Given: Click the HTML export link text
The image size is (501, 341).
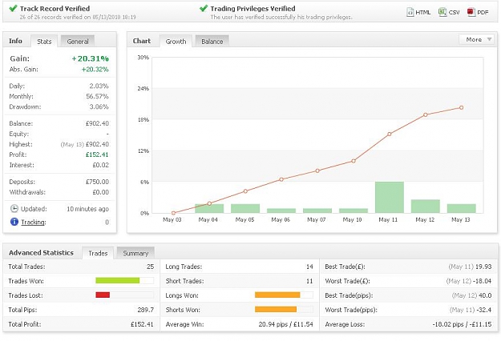Looking at the screenshot, I should click(422, 13).
